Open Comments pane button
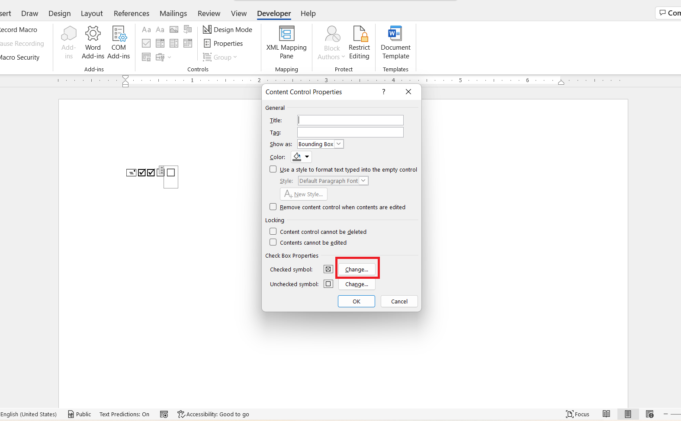 [x=669, y=13]
